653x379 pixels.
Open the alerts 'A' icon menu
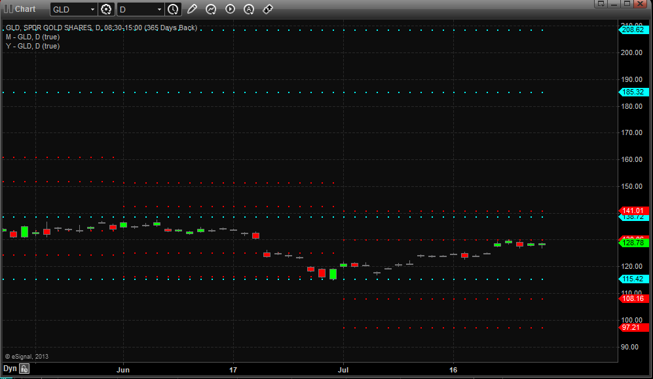249,9
